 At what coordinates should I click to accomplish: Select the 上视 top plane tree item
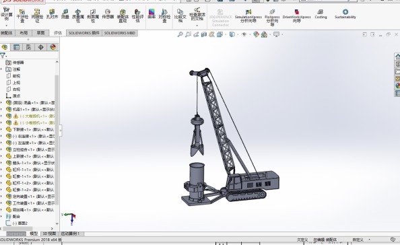[13, 83]
